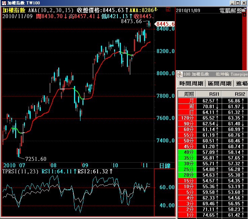Viewport: 248px width, 219px height.
Task: Close the 加權指數 TW100 window
Action: (244, 3)
